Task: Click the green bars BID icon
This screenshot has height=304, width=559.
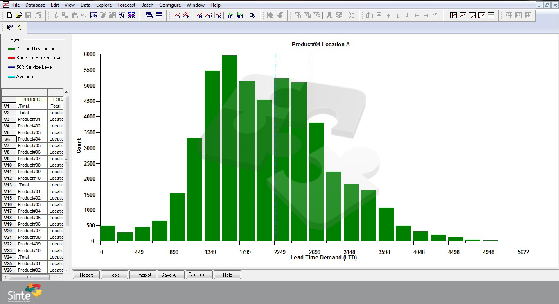Action: click(x=239, y=16)
